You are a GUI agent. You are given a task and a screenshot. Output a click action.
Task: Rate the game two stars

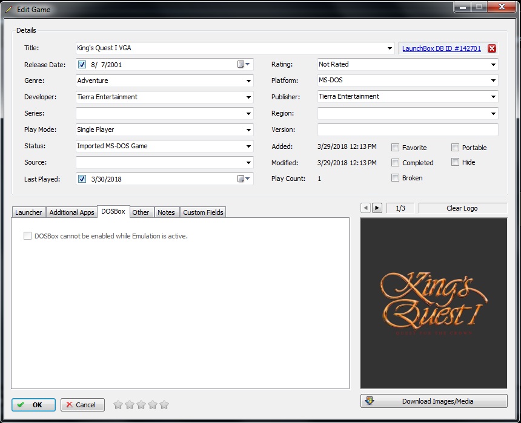(130, 405)
